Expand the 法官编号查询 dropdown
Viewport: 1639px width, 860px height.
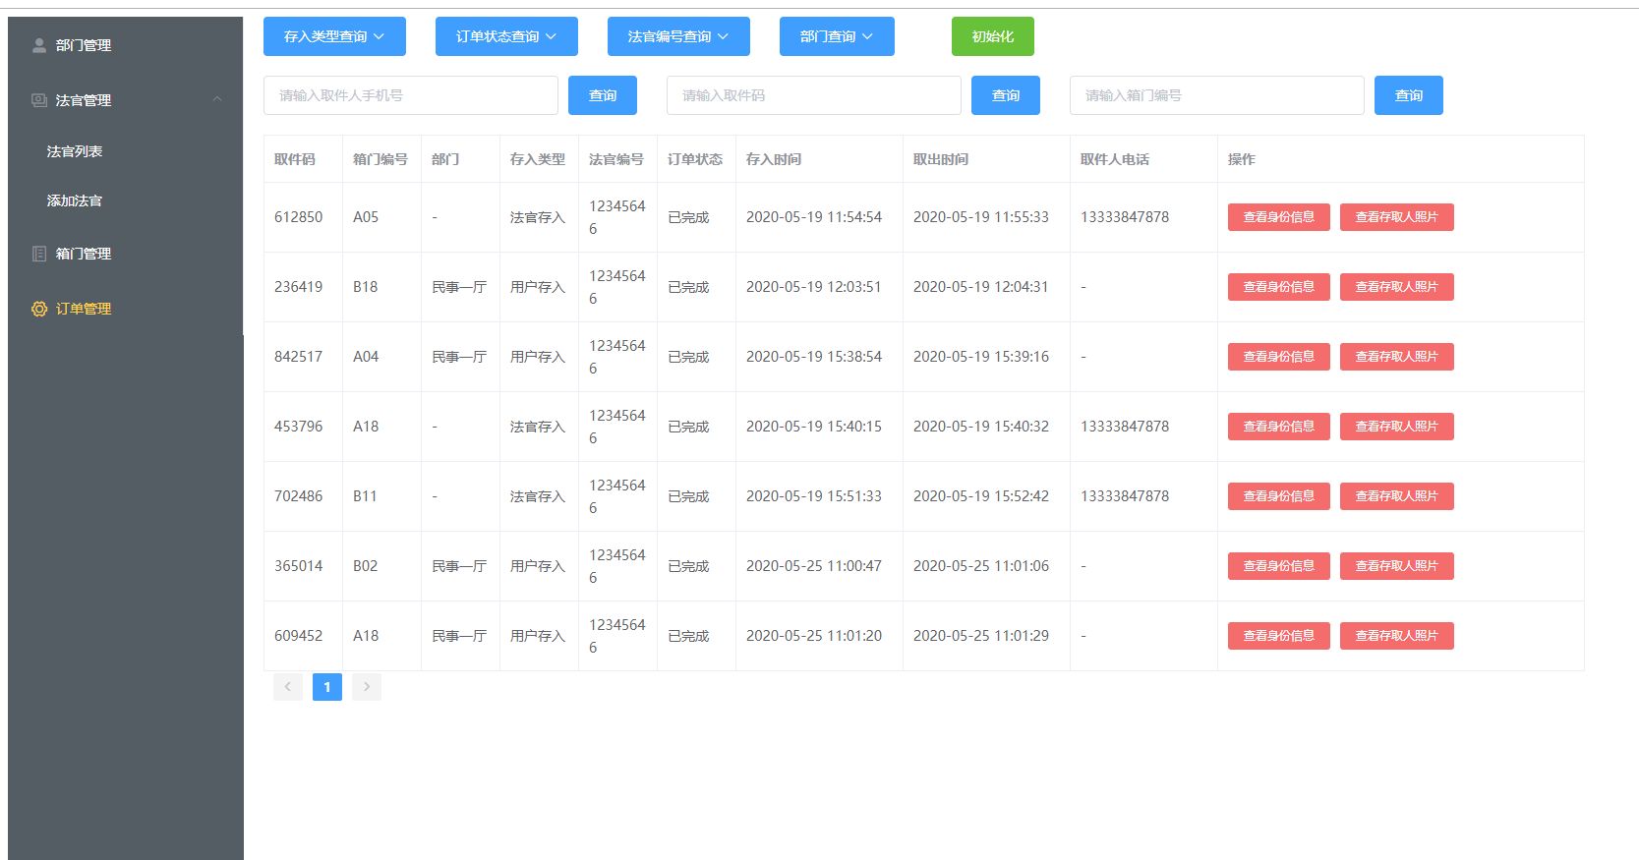[678, 36]
